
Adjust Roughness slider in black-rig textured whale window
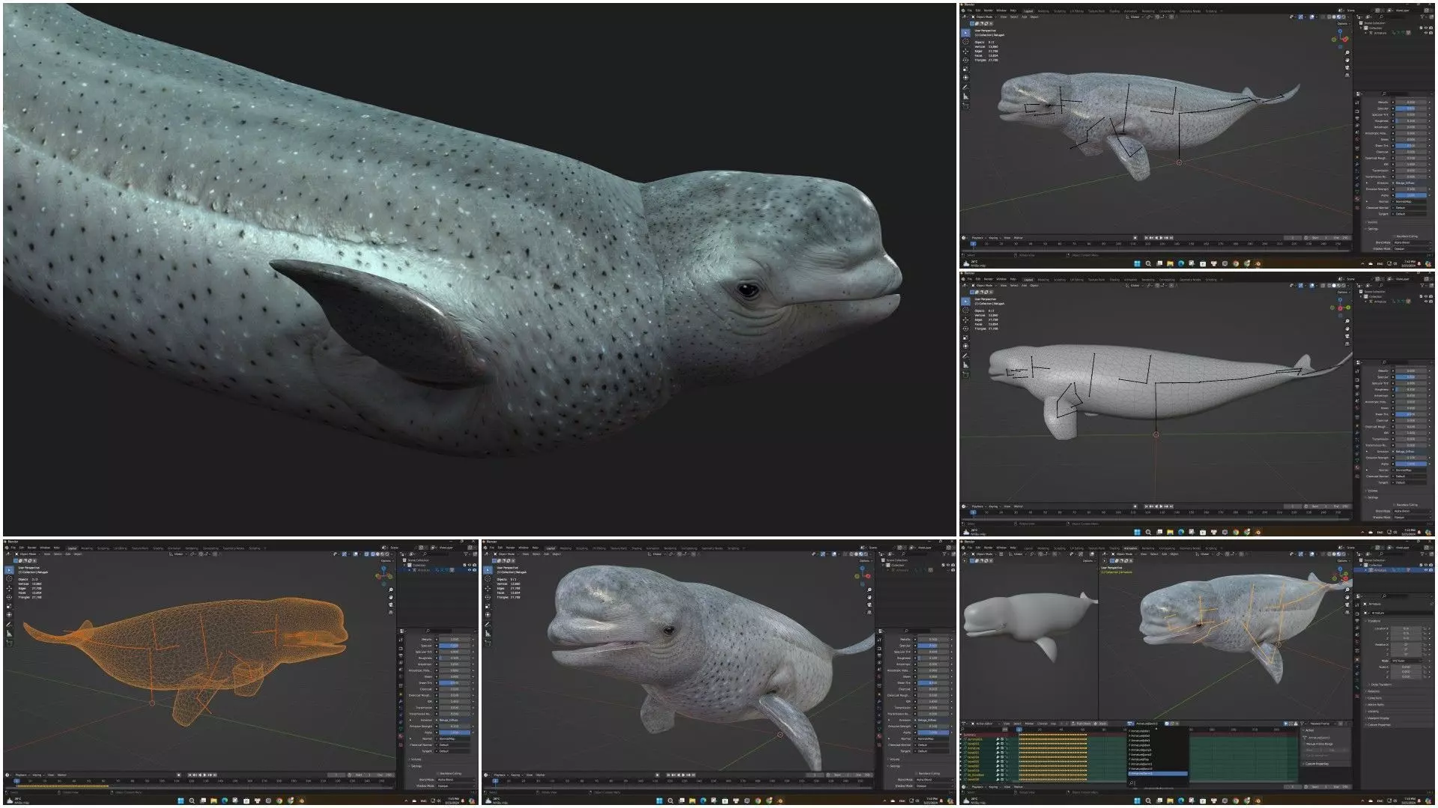point(1410,120)
